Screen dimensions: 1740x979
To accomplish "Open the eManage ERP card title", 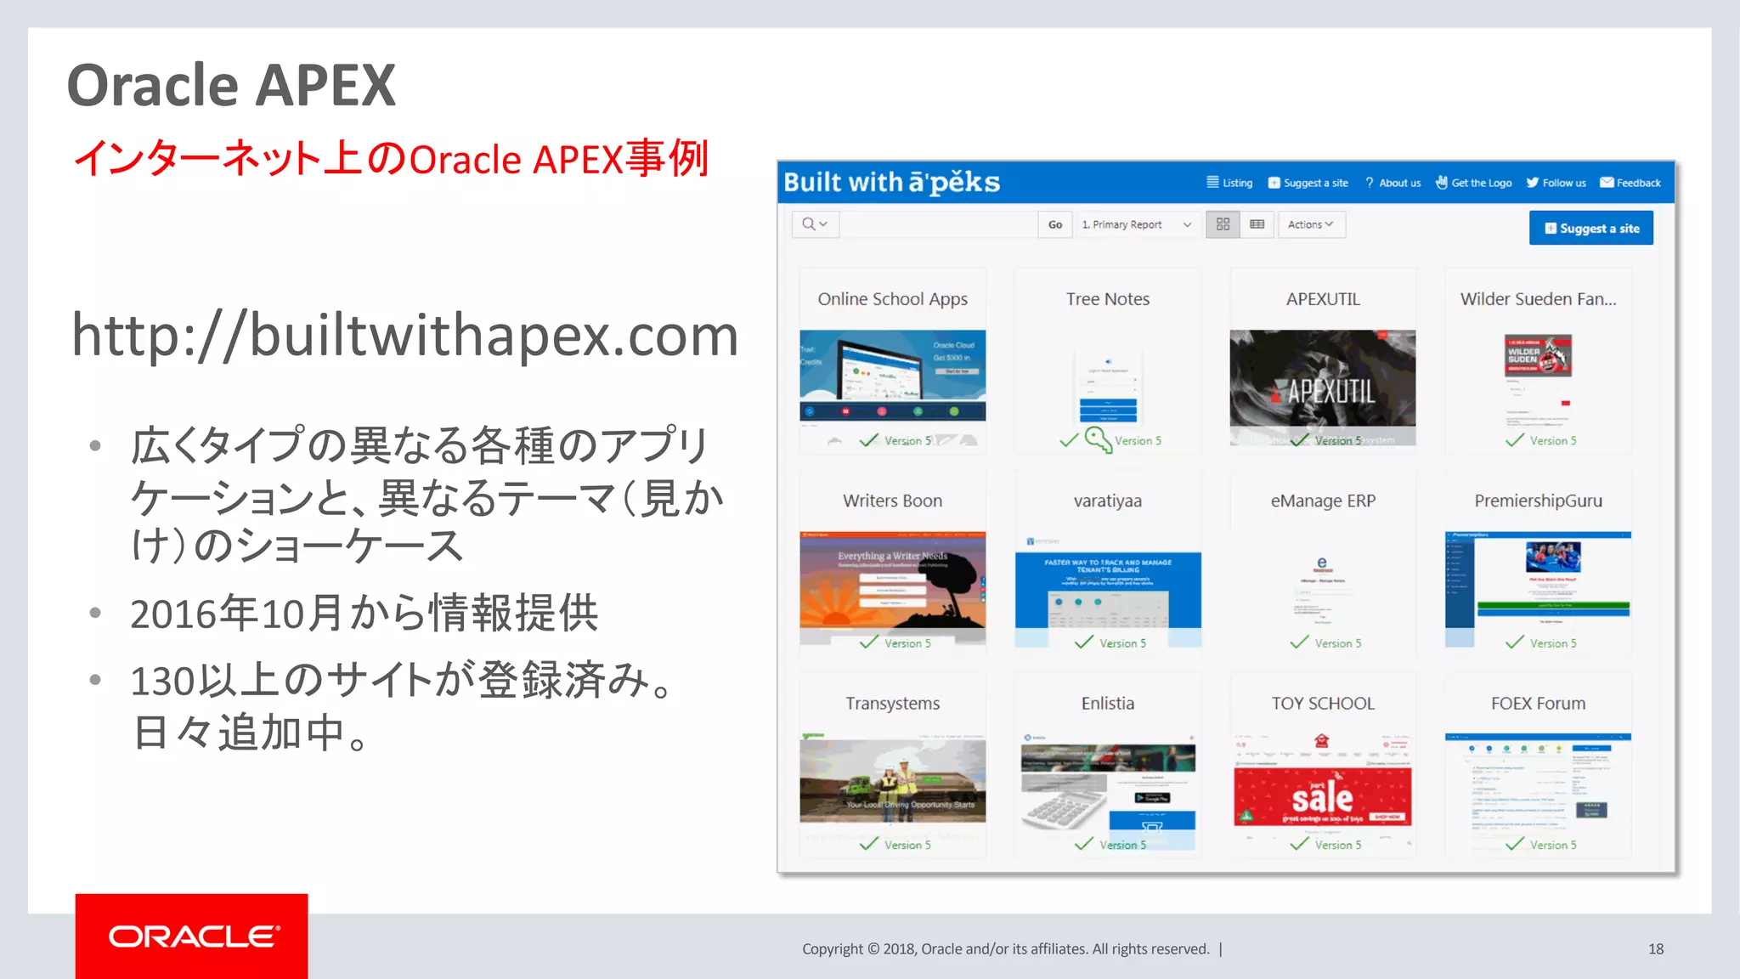I will tap(1323, 501).
